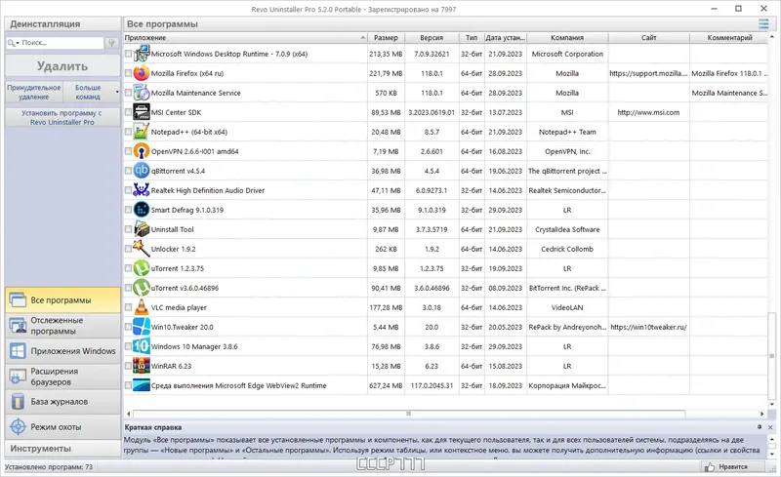Open Расширения браузеров section
Screen dimensions: 781x477
click(x=62, y=377)
